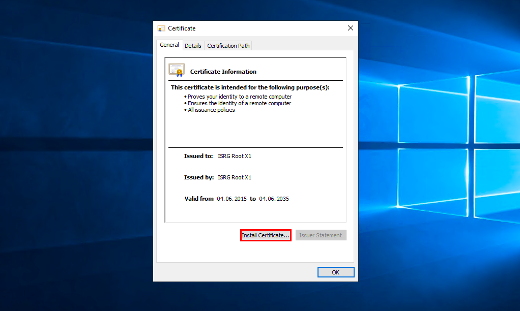Click the disabled Issuer Statement button
Image resolution: width=520 pixels, height=311 pixels.
tap(321, 235)
